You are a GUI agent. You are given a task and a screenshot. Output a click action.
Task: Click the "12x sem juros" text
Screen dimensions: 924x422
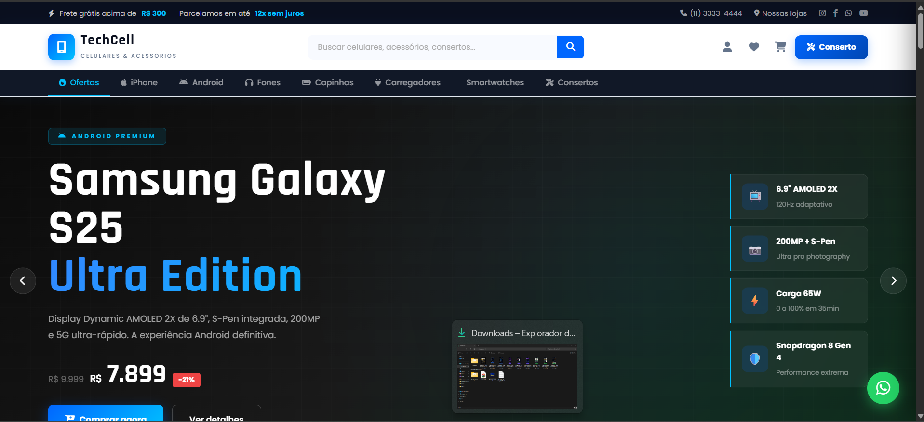tap(280, 13)
